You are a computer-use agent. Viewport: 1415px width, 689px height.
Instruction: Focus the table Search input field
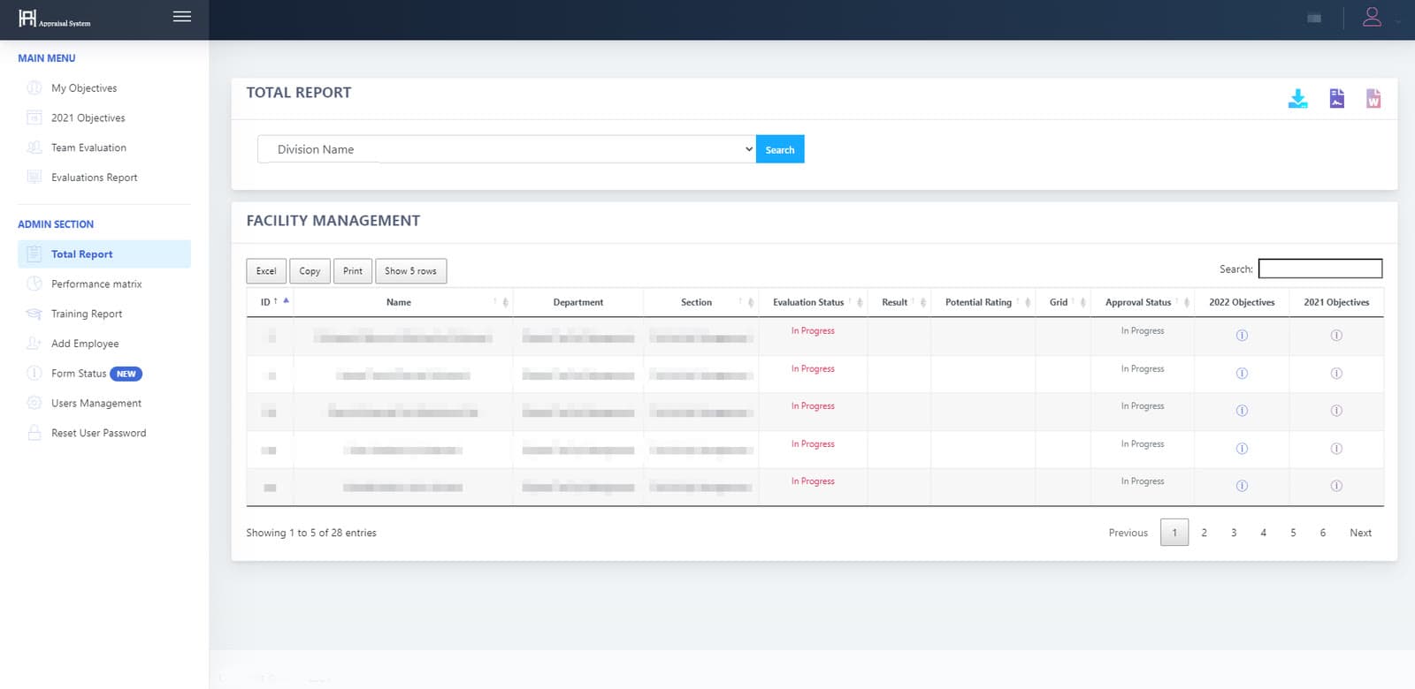click(1320, 269)
